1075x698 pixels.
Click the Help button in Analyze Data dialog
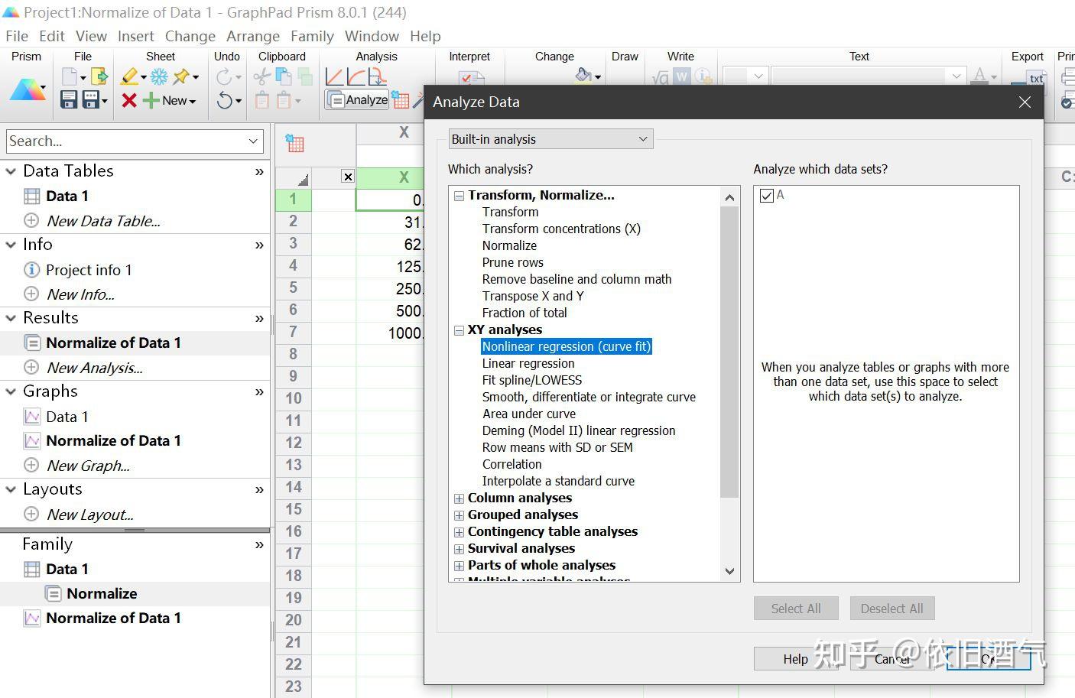pos(795,658)
